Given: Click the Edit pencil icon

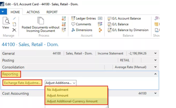Looking at the screenshot, I should 14,18.
